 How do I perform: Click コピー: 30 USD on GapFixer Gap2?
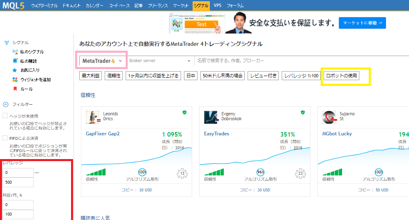click(137, 190)
